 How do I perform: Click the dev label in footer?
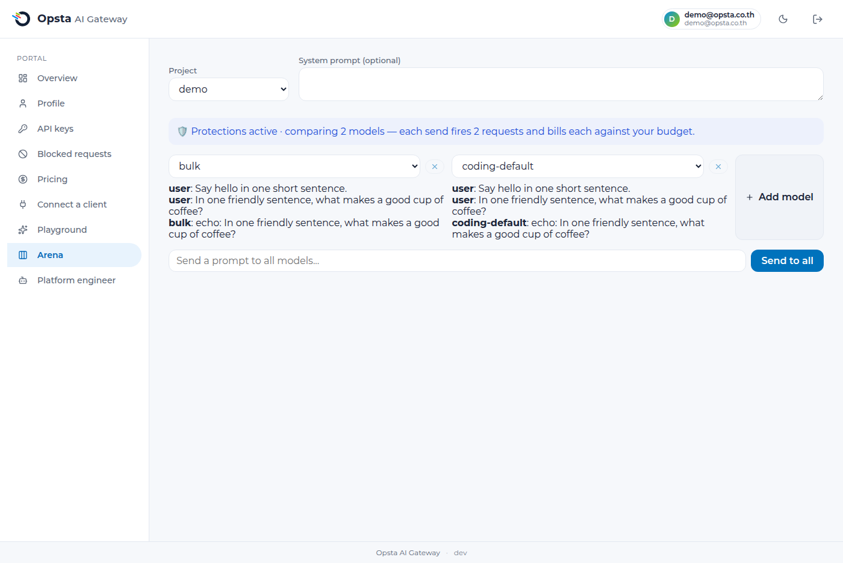(x=460, y=553)
